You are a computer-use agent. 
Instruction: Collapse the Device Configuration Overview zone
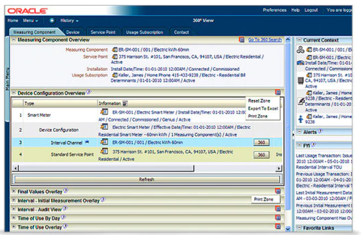[x=14, y=92]
